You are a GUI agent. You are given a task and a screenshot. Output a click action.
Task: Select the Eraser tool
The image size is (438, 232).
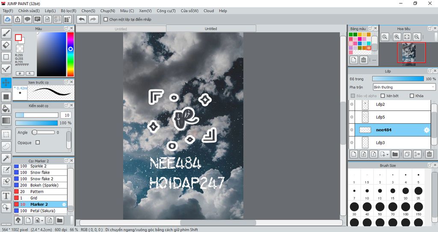pyautogui.click(x=6, y=45)
